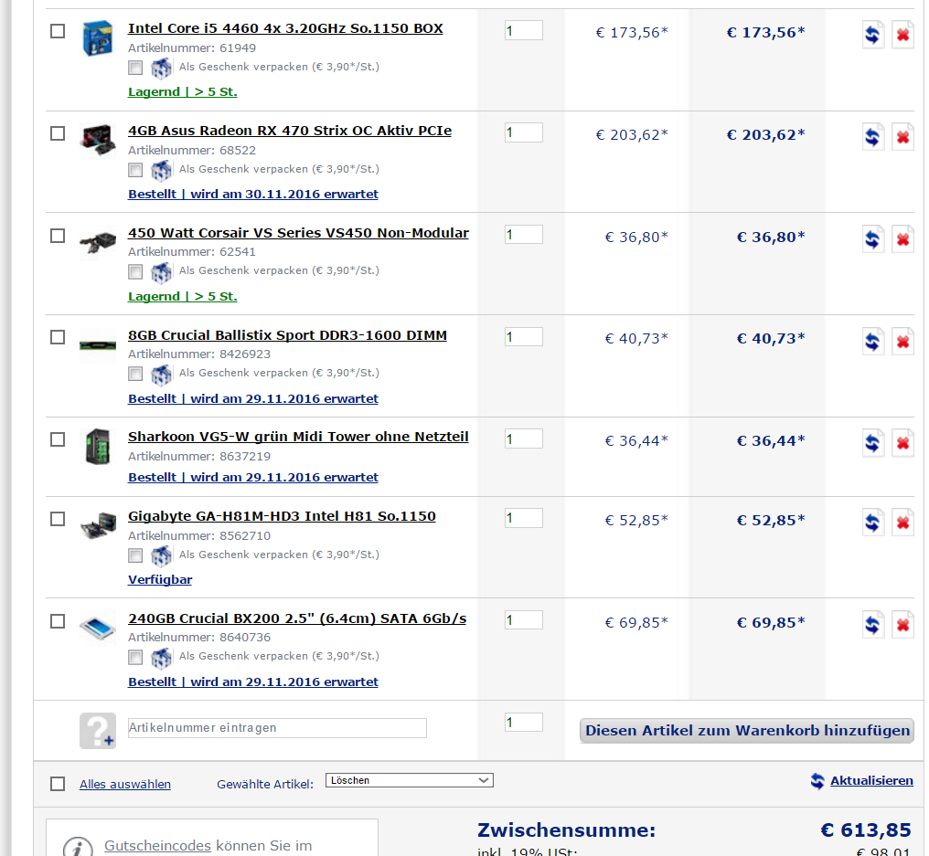This screenshot has height=856, width=929.
Task: Select the Crucial Ballistix Sport row checkbox
Action: click(x=58, y=337)
